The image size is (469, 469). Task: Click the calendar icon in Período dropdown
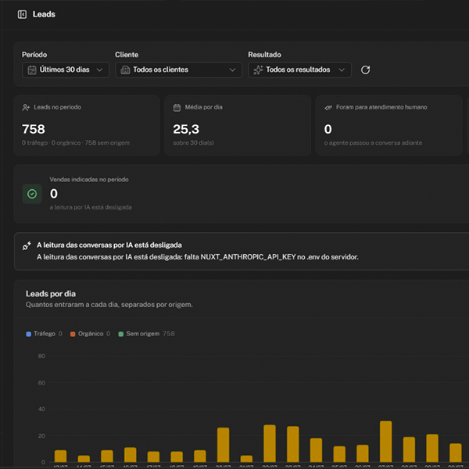[32, 70]
